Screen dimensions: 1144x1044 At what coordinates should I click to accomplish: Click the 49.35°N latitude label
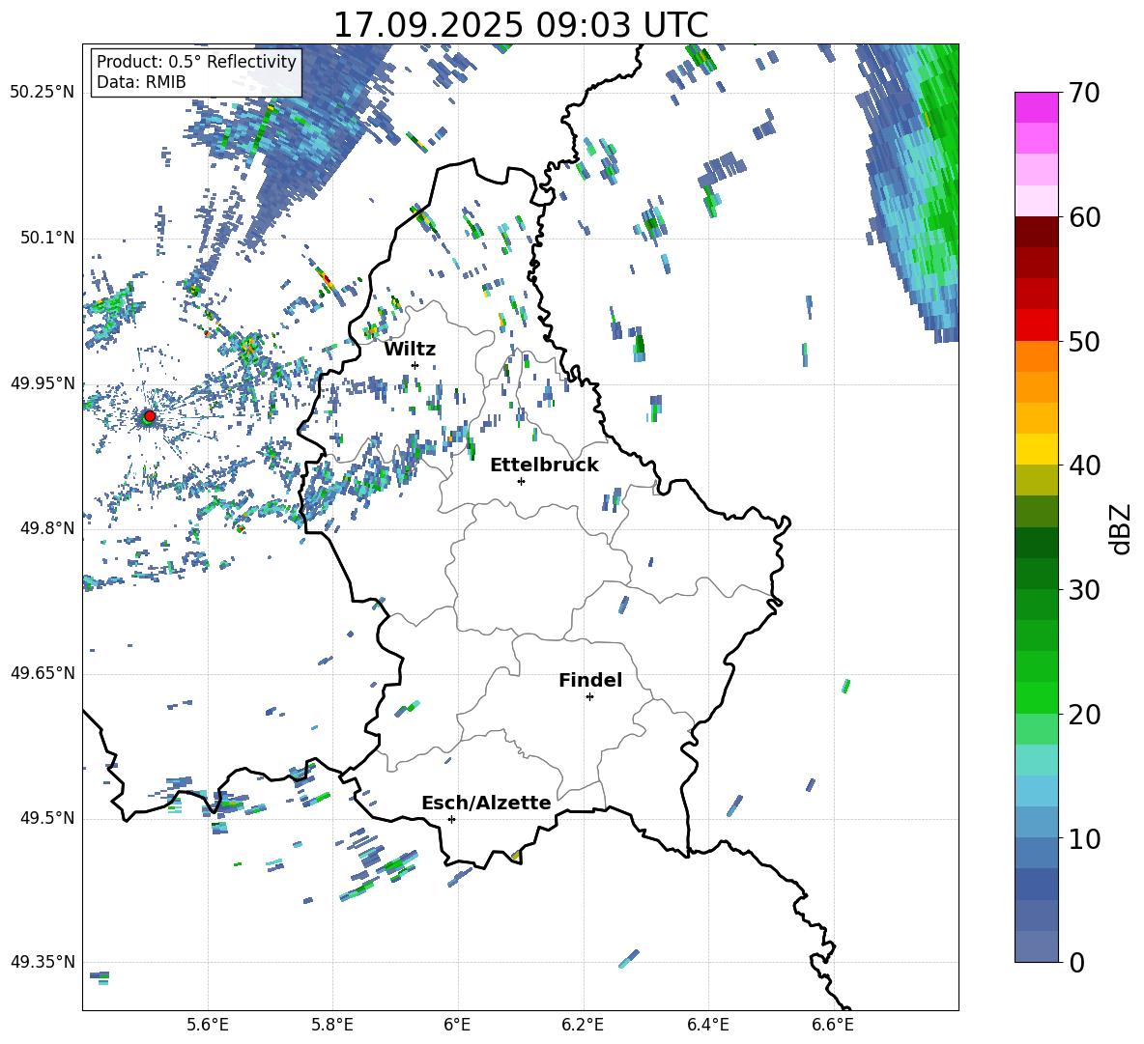(43, 962)
